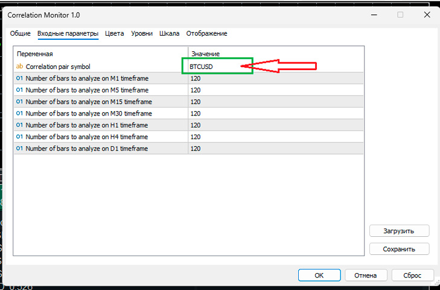
Task: Click the Загрузить button
Action: [x=399, y=231]
